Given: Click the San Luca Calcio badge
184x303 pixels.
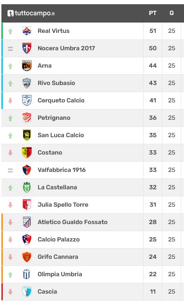Looking at the screenshot, I should point(27,135).
